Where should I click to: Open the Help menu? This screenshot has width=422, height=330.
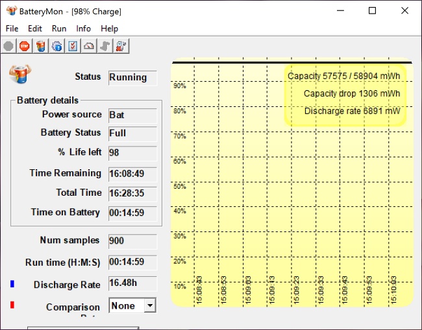click(x=109, y=29)
